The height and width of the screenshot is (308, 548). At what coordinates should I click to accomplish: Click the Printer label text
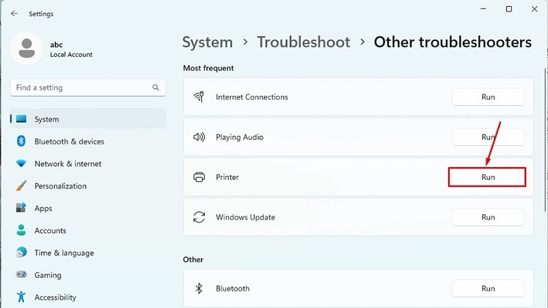click(227, 177)
